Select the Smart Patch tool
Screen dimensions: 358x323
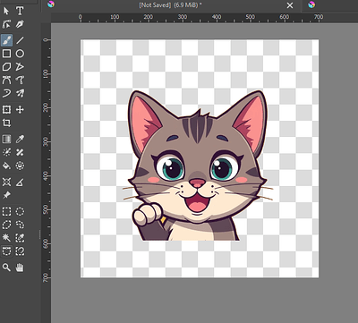point(20,152)
